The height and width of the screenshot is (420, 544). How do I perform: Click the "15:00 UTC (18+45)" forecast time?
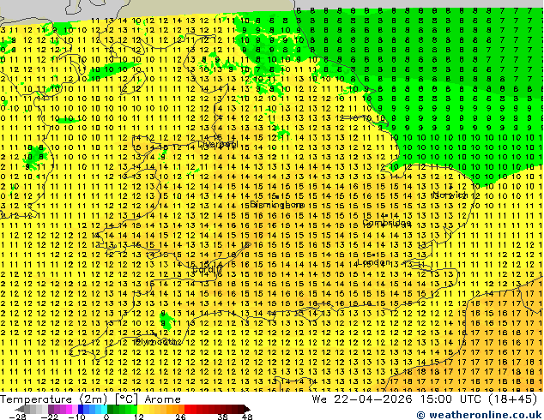click(479, 399)
